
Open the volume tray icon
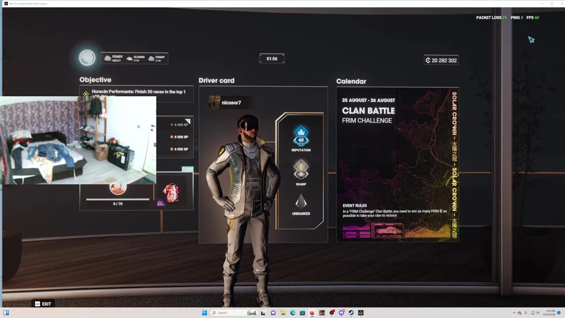coord(538,313)
